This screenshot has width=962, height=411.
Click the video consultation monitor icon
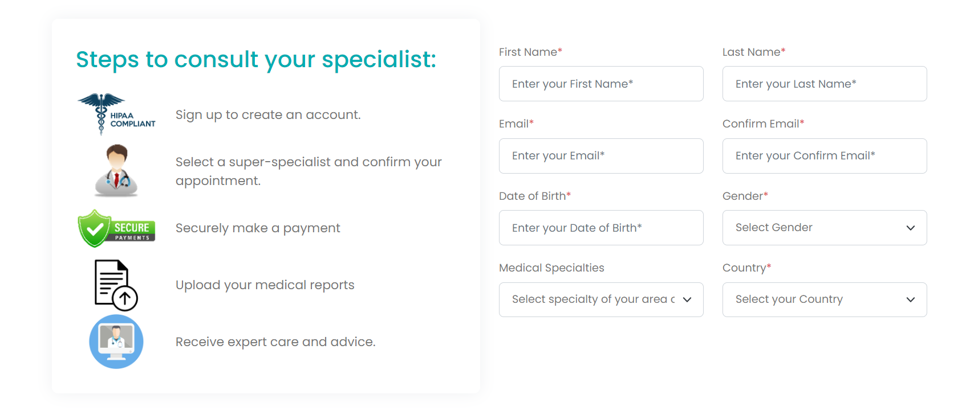116,342
